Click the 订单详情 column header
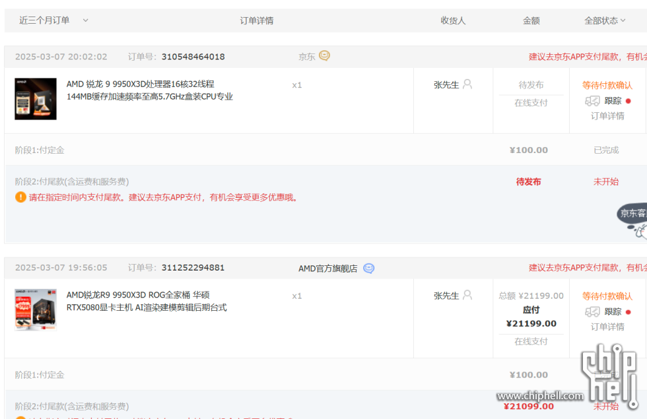The width and height of the screenshot is (647, 419). [257, 20]
